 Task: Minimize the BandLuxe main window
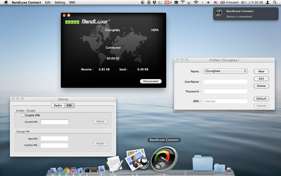point(68,15)
